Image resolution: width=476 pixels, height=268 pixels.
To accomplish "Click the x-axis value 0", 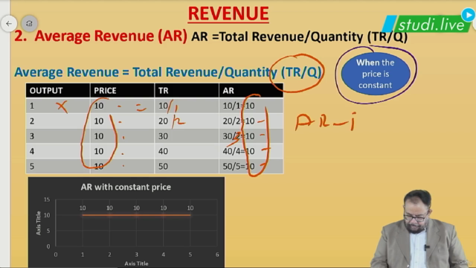I will [x=56, y=255].
